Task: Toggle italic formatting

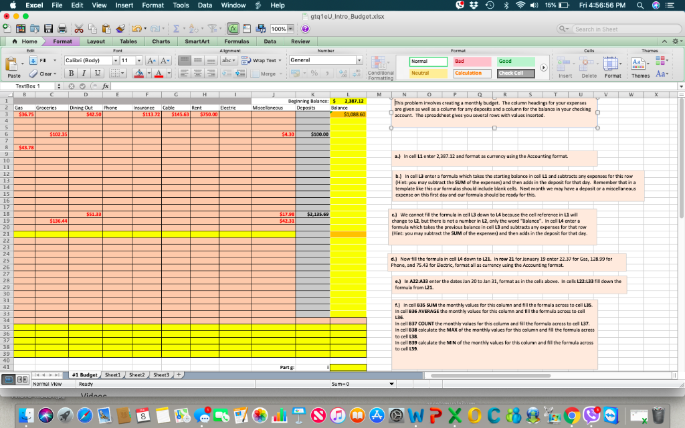Action: tap(84, 72)
